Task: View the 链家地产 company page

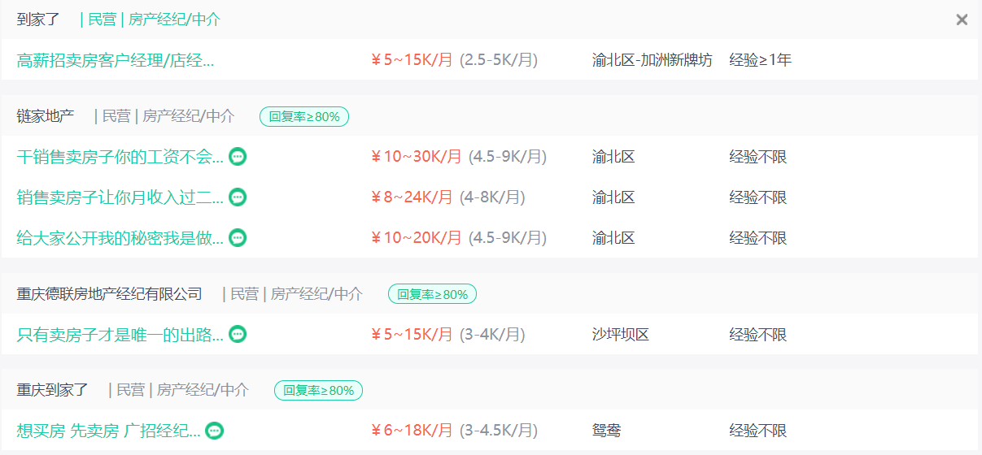Action: [x=46, y=116]
